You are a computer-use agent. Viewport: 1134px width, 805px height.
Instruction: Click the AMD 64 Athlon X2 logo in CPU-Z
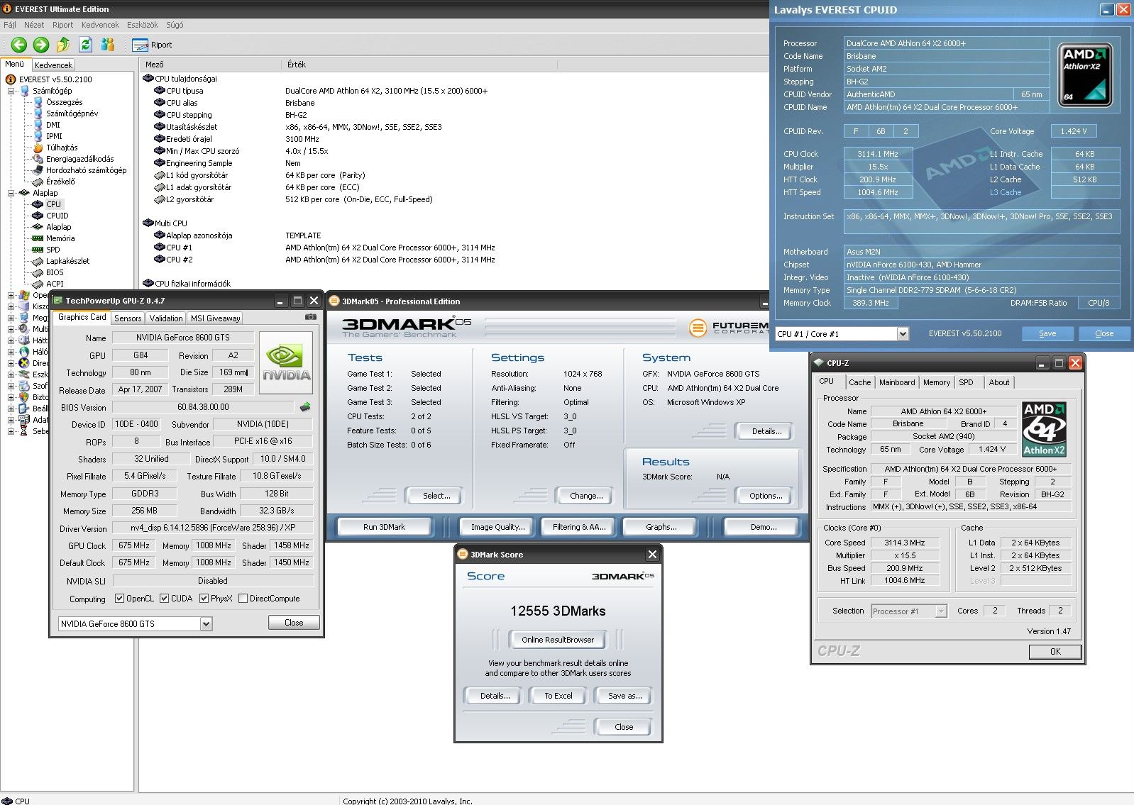click(1044, 429)
